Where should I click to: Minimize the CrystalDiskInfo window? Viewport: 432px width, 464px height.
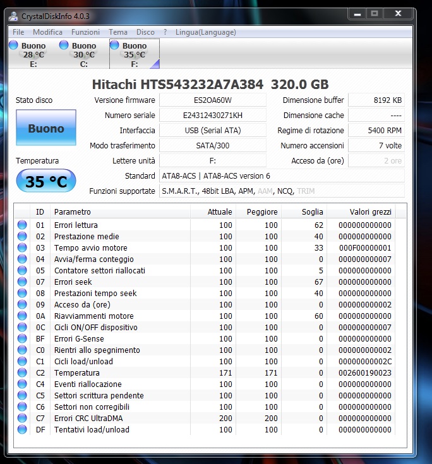click(x=357, y=14)
